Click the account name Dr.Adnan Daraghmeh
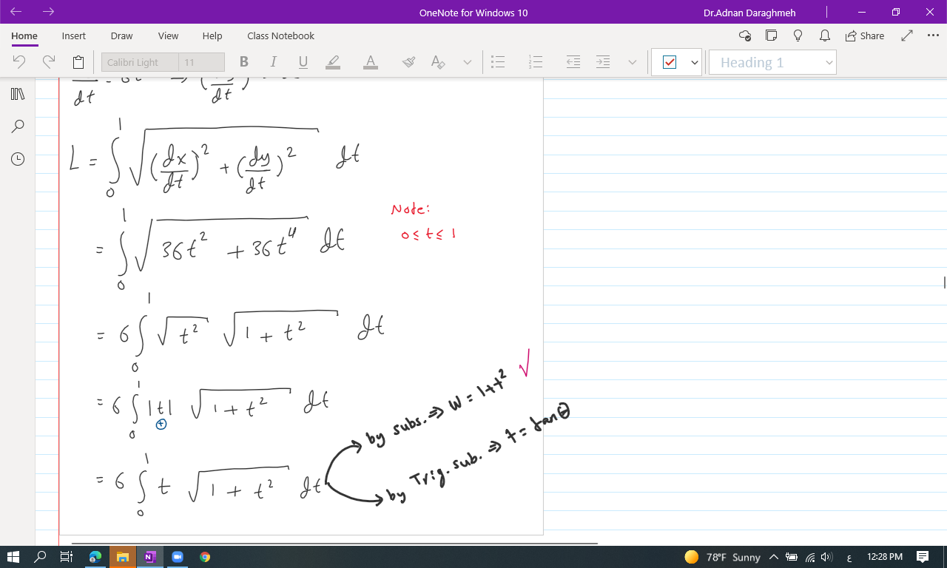This screenshot has height=568, width=947. [x=749, y=13]
